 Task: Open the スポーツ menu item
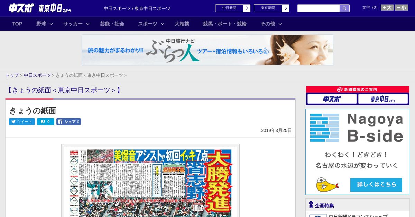tap(148, 24)
